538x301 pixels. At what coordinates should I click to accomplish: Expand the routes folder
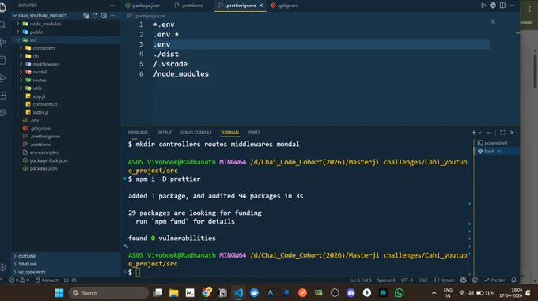(x=66, y=80)
